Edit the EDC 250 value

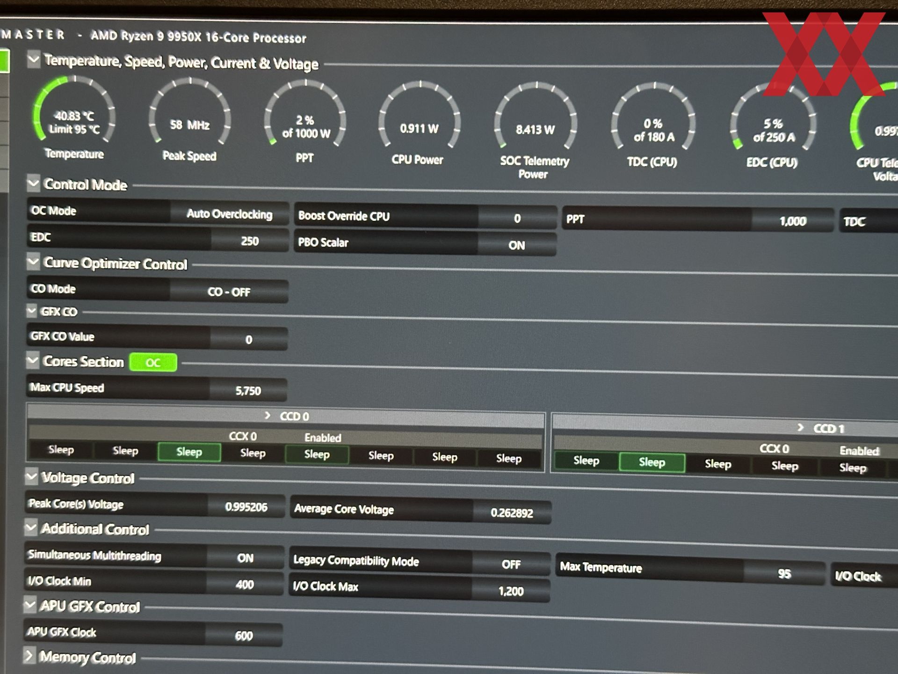(x=249, y=241)
